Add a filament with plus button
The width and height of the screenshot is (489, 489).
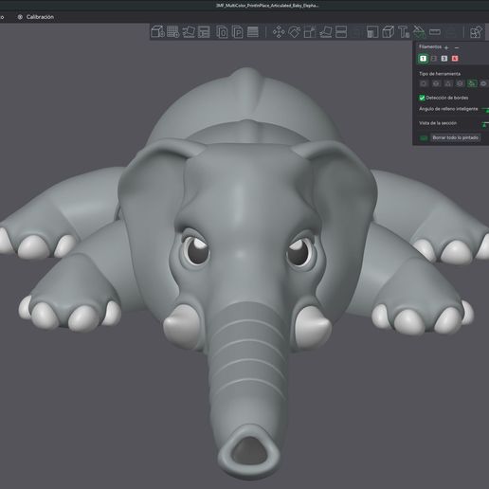point(446,47)
